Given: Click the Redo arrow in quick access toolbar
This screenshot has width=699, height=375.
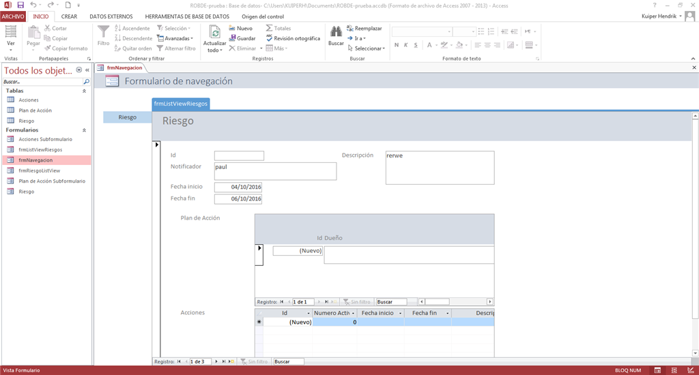Looking at the screenshot, I should tap(51, 5).
